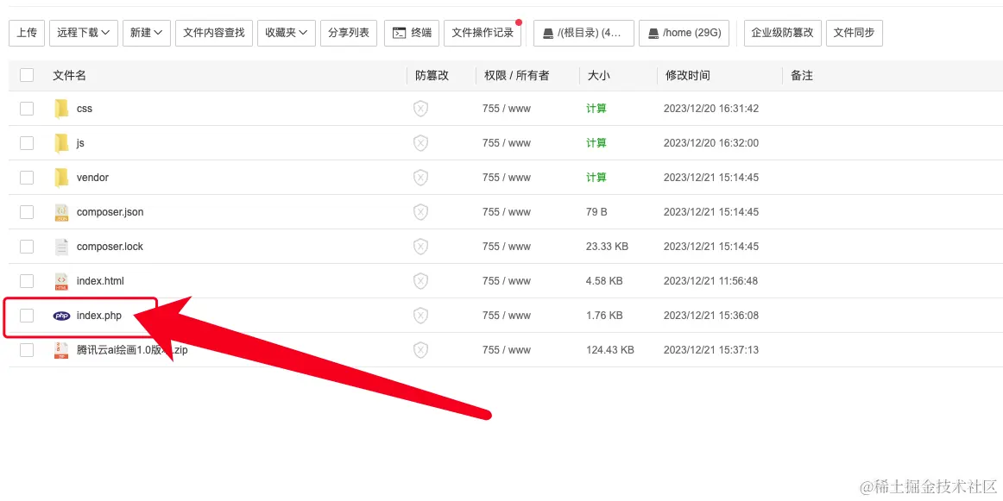This screenshot has width=1003, height=501.
Task: Expand the 远程下载 dropdown
Action: [x=83, y=33]
